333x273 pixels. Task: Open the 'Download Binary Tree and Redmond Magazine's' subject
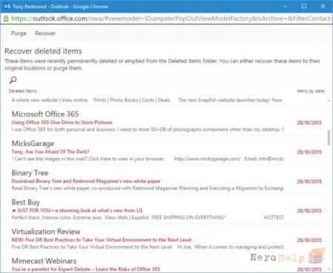(86, 181)
